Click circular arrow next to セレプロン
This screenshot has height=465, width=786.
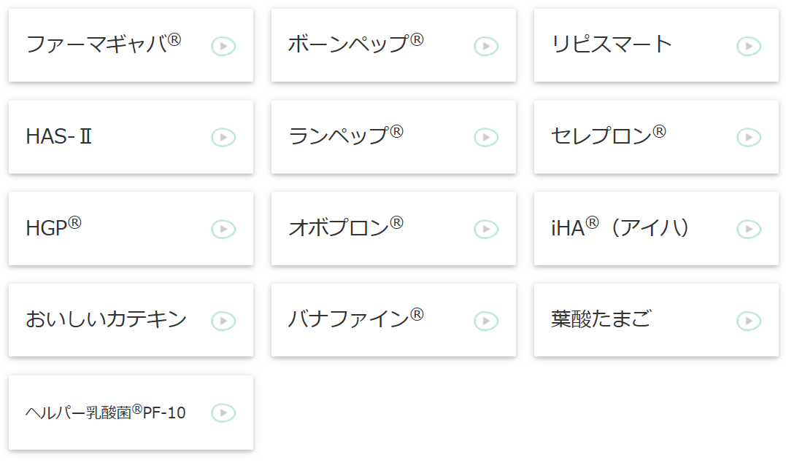[749, 137]
